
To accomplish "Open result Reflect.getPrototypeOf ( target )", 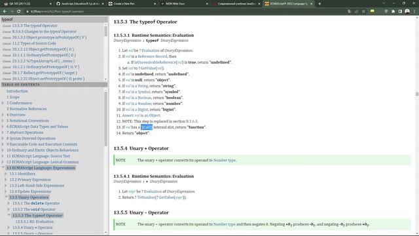I will (x=45, y=73).
